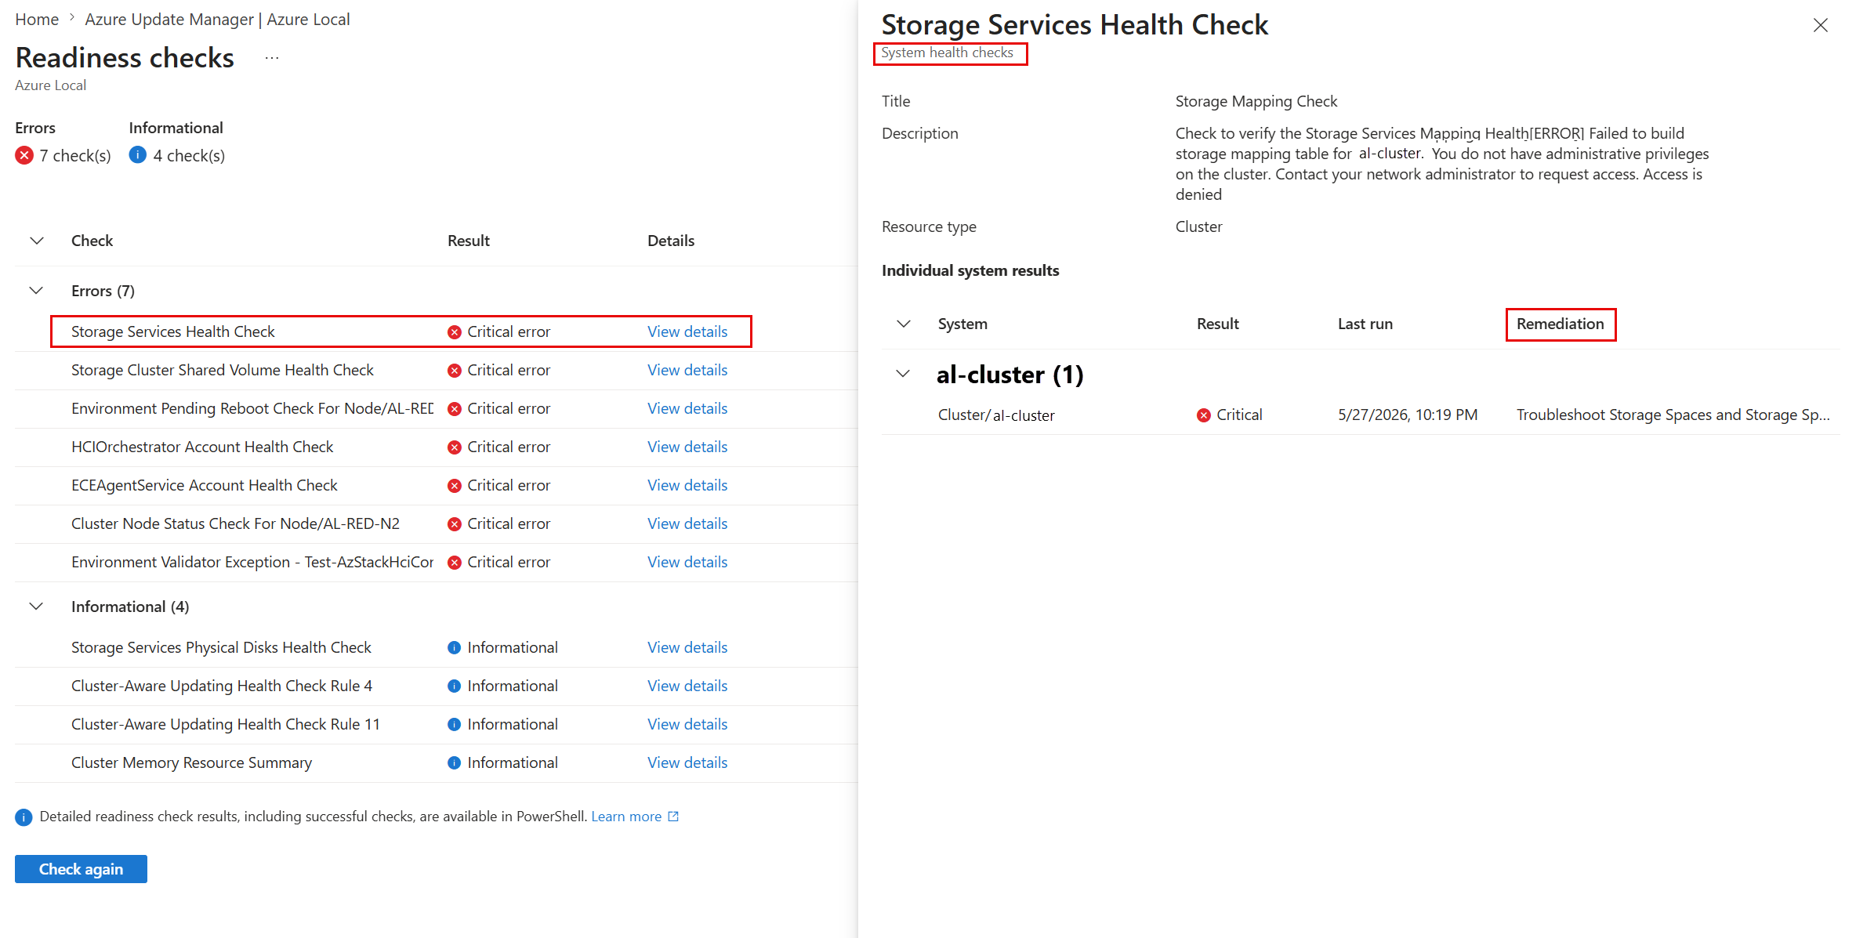Viewport: 1856px width, 938px height.
Task: View details for Storage Cluster Shared Volume Health Check
Action: pyautogui.click(x=687, y=370)
